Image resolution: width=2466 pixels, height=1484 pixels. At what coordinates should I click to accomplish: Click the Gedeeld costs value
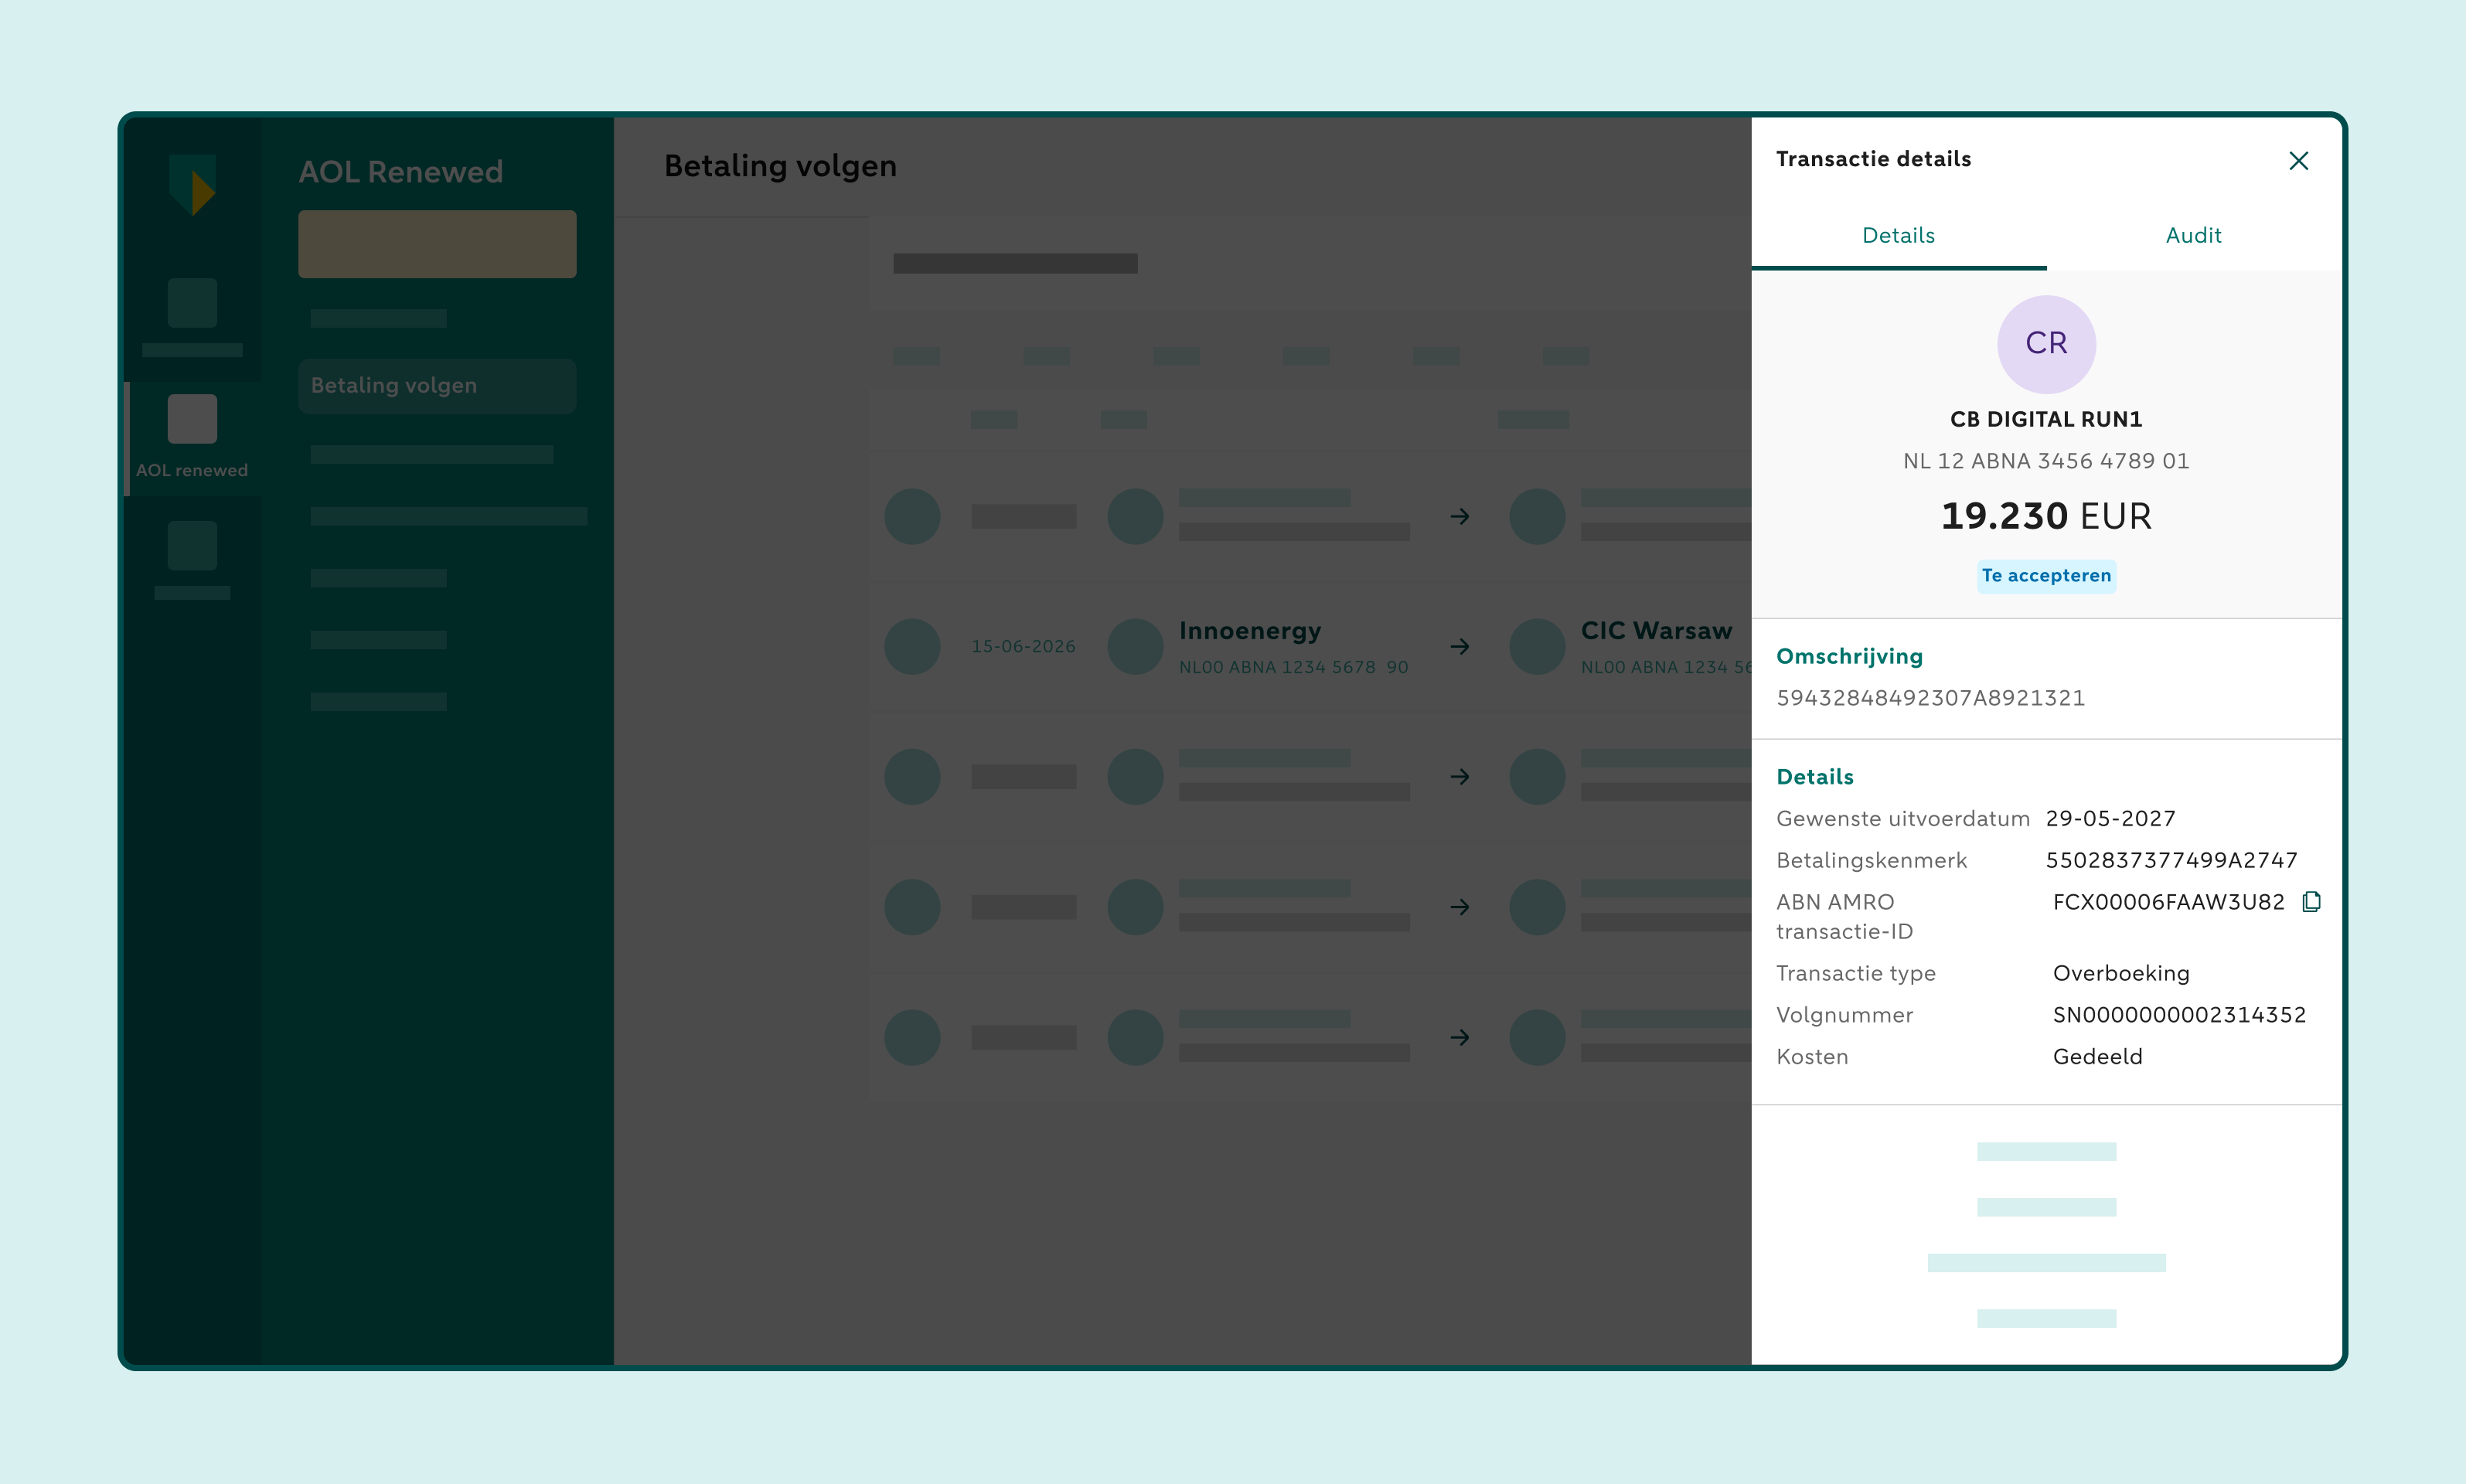pos(2097,1057)
